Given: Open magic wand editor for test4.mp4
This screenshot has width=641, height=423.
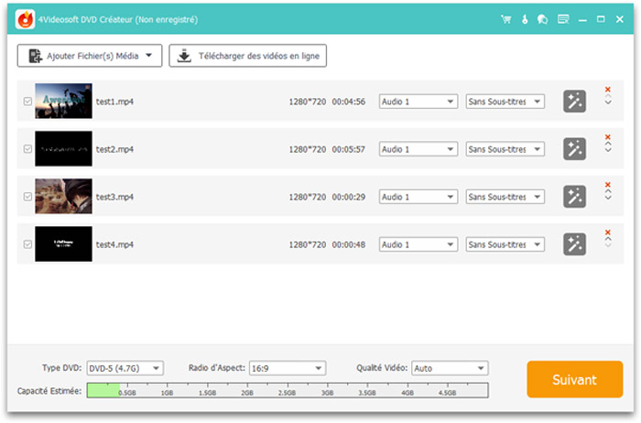Looking at the screenshot, I should (574, 244).
